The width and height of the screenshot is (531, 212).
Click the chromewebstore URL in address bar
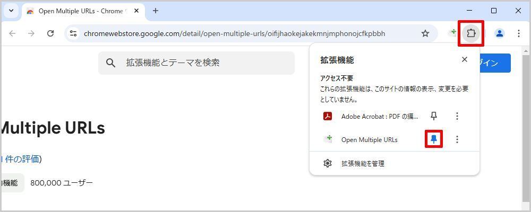click(234, 33)
